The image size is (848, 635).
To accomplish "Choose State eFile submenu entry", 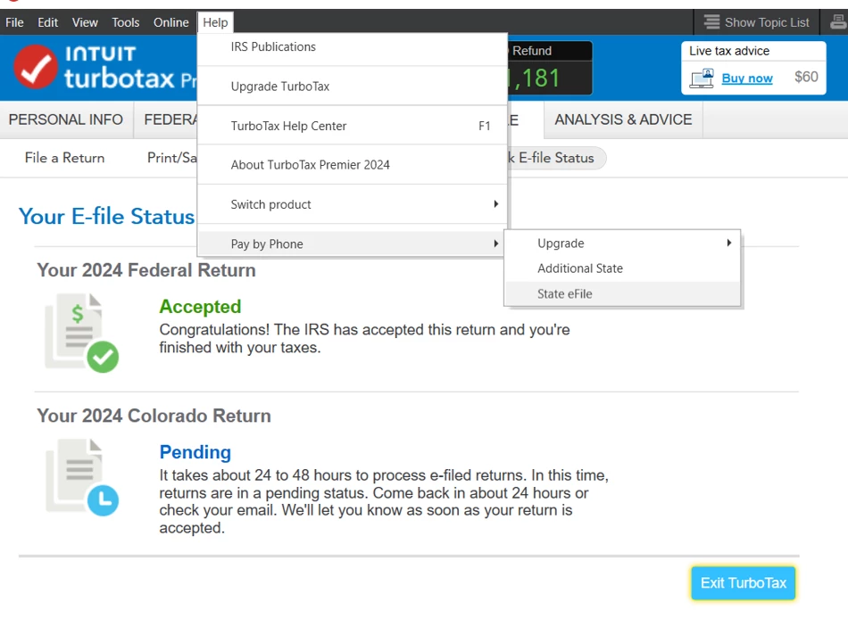I will pos(622,294).
